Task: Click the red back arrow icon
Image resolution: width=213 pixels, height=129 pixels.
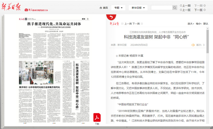Action: coord(110,17)
